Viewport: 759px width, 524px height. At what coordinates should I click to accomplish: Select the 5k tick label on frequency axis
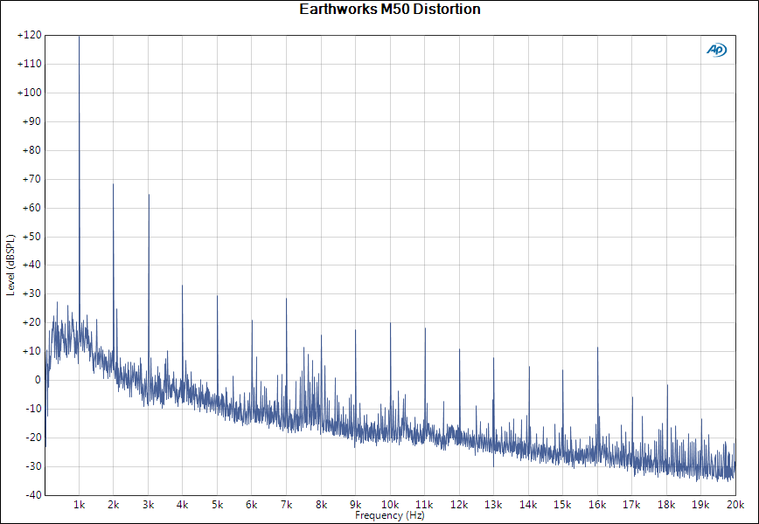pyautogui.click(x=217, y=505)
